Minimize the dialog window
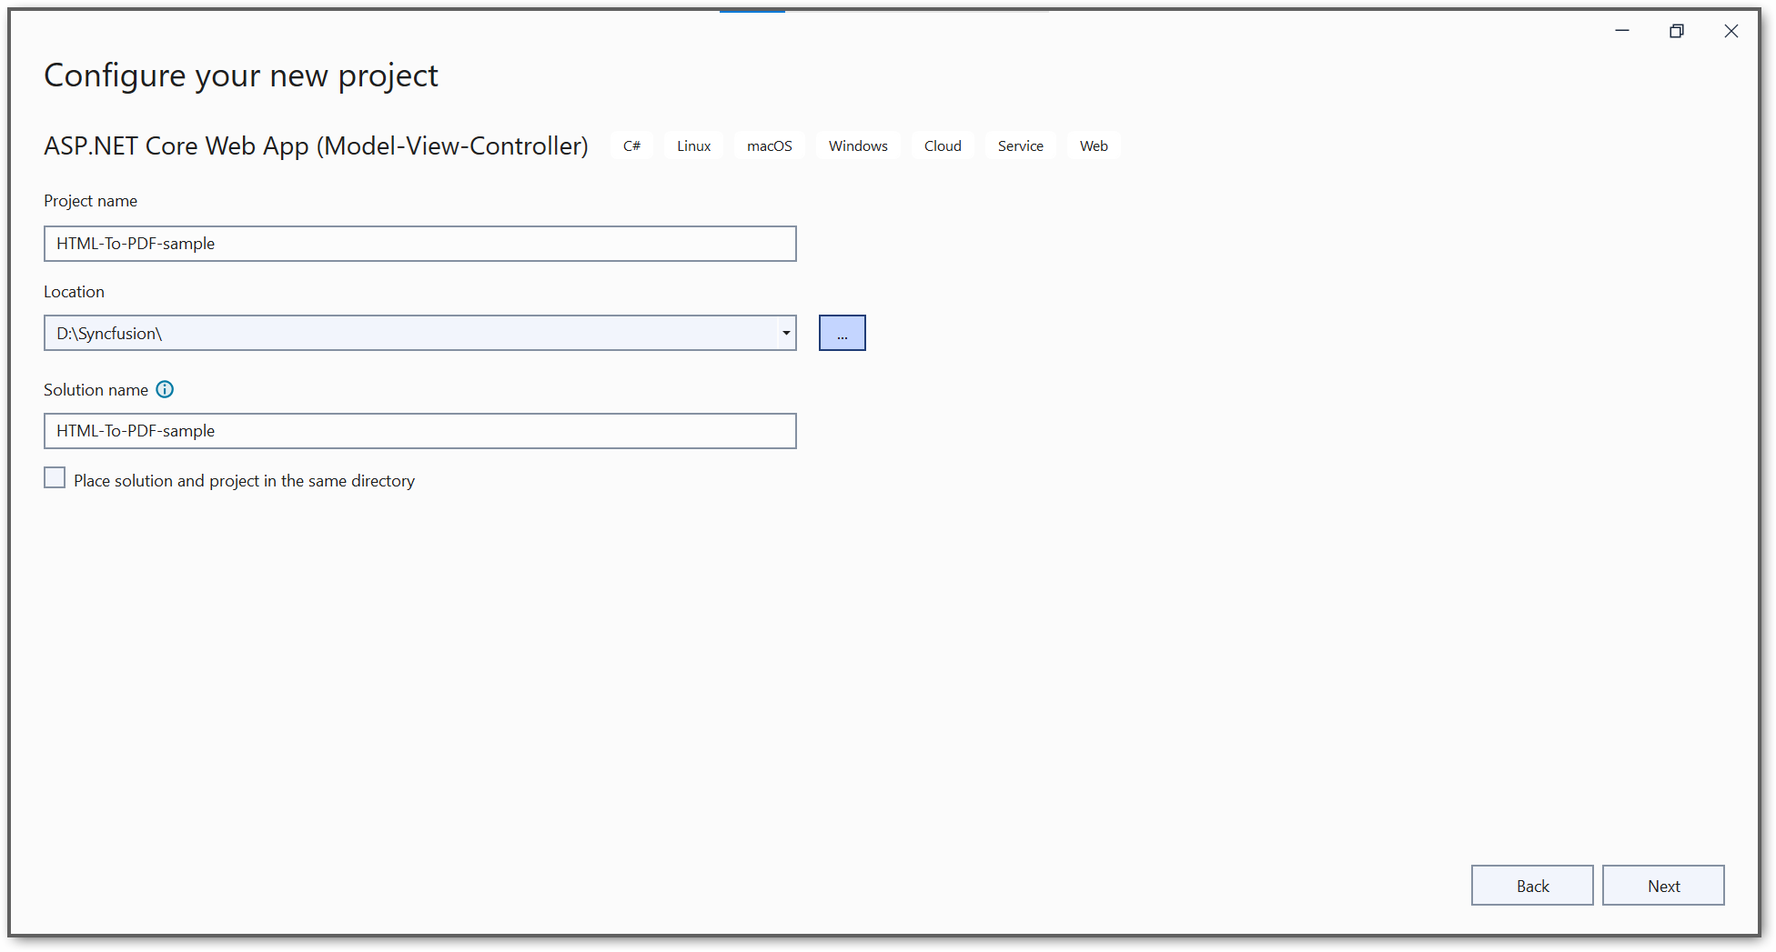1776x952 pixels. [1622, 31]
